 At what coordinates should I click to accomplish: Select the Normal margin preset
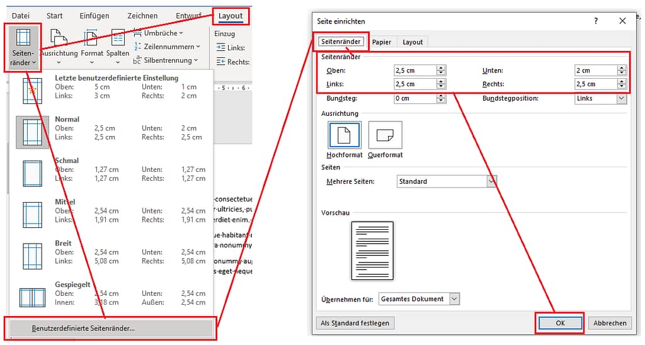[33, 132]
